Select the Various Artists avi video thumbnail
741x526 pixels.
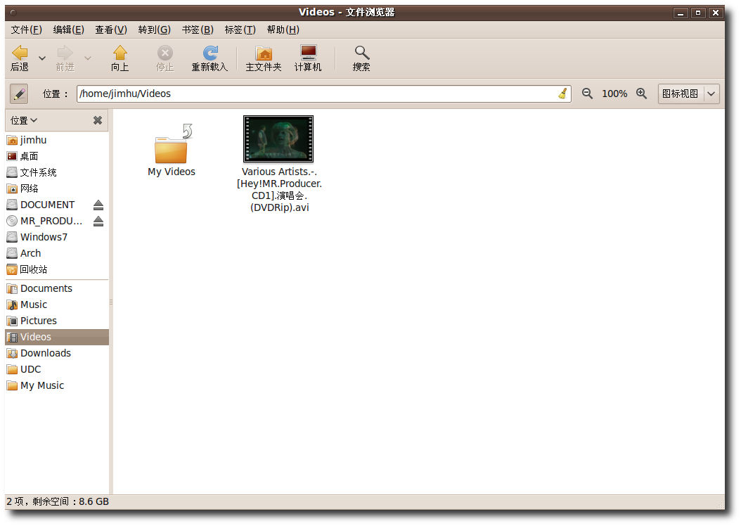pos(278,139)
